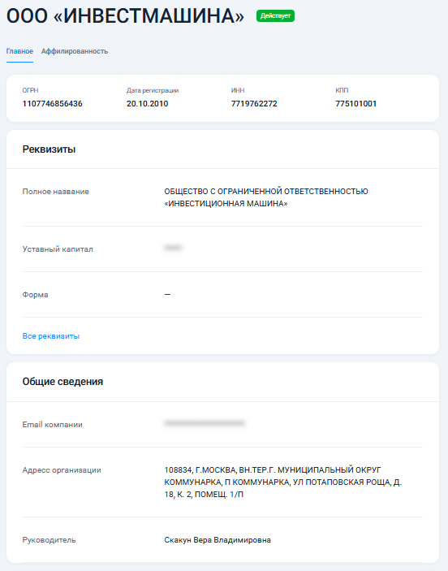
Task: Open the Все реквизиты link
Action: click(x=51, y=336)
